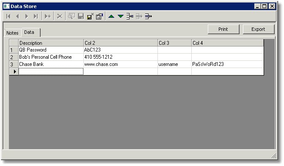Go to the next record
This screenshot has width=284, height=166.
27,16
